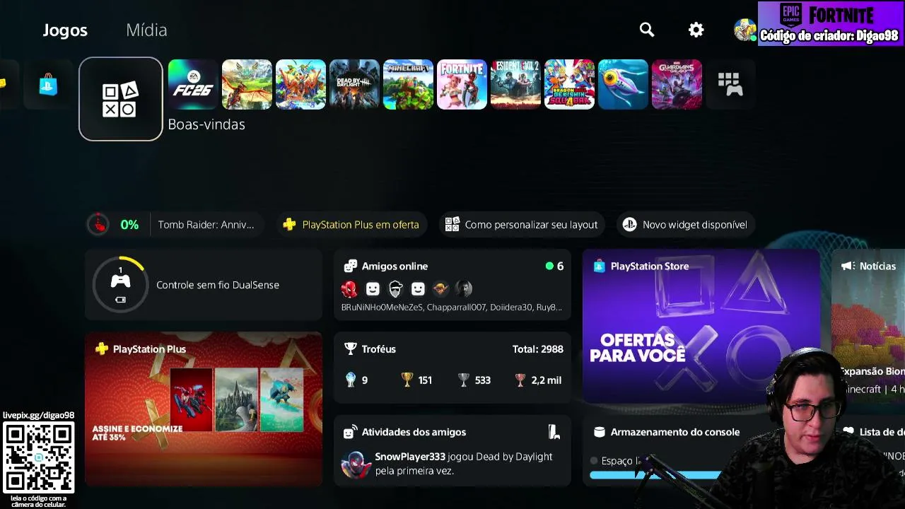Click the DualSense controller battery icon
The width and height of the screenshot is (905, 509).
tap(120, 300)
